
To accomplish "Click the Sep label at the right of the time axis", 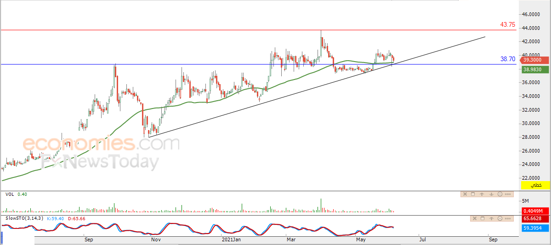I will click(493, 240).
